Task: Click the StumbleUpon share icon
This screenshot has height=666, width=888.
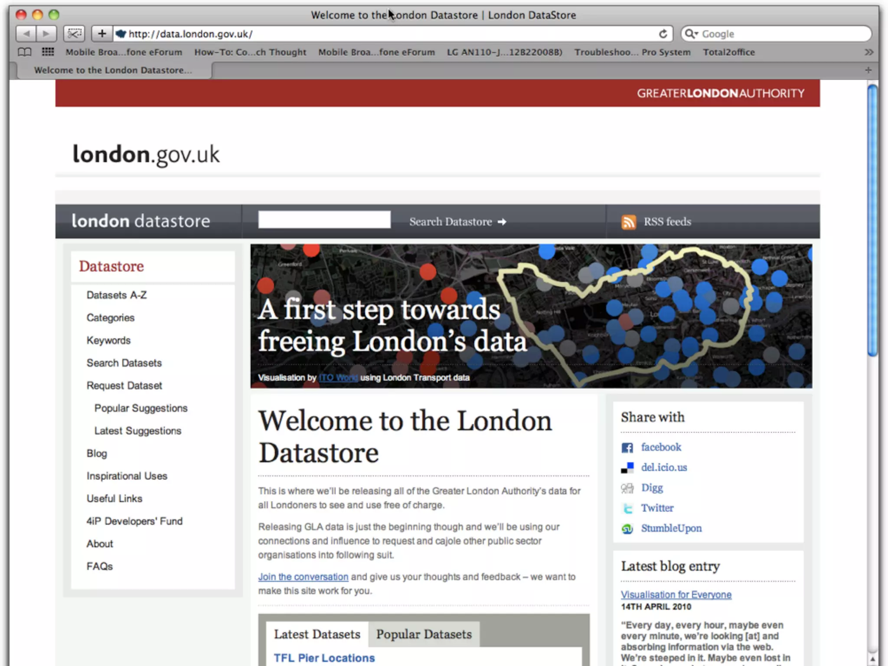Action: (627, 529)
